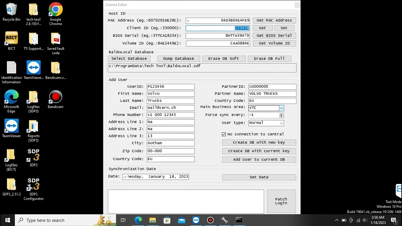Switch to the wrench tool taskbar app
This screenshot has width=402, height=226.
tap(225, 220)
